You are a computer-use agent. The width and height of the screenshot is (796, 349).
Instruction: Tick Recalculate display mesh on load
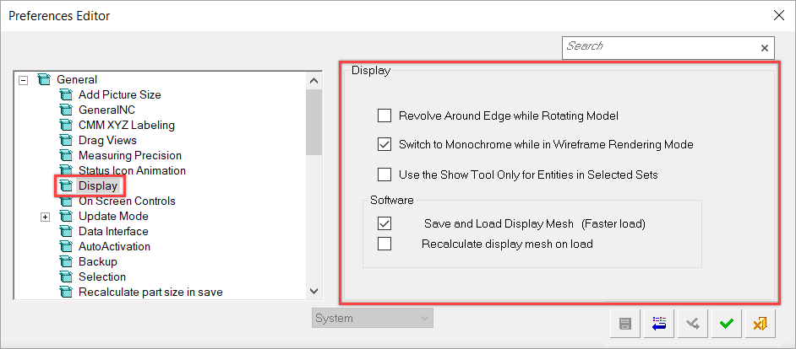pos(384,244)
